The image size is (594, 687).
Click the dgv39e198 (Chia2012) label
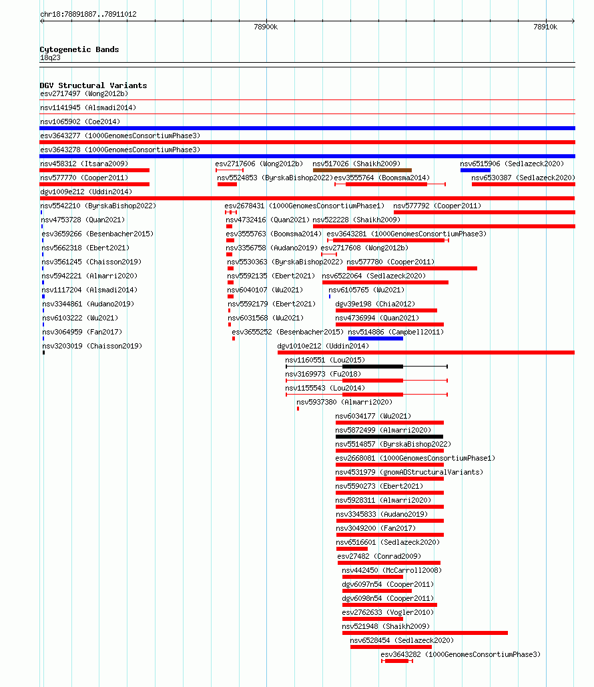pyautogui.click(x=375, y=304)
